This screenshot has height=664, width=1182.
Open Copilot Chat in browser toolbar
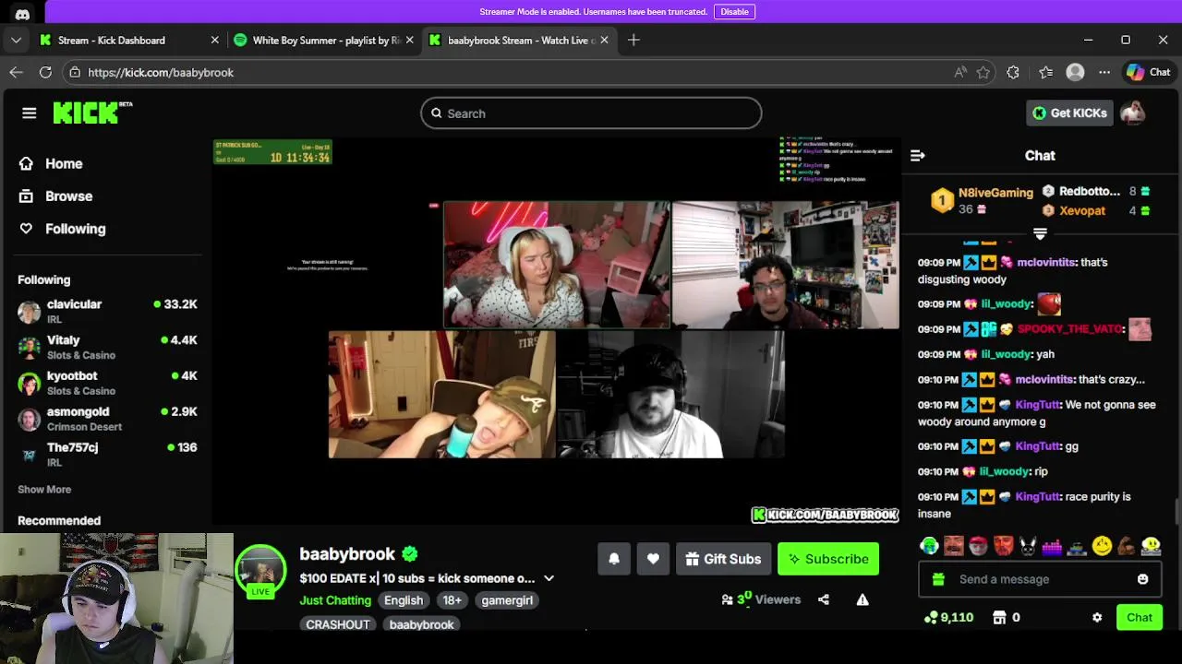click(x=1148, y=72)
